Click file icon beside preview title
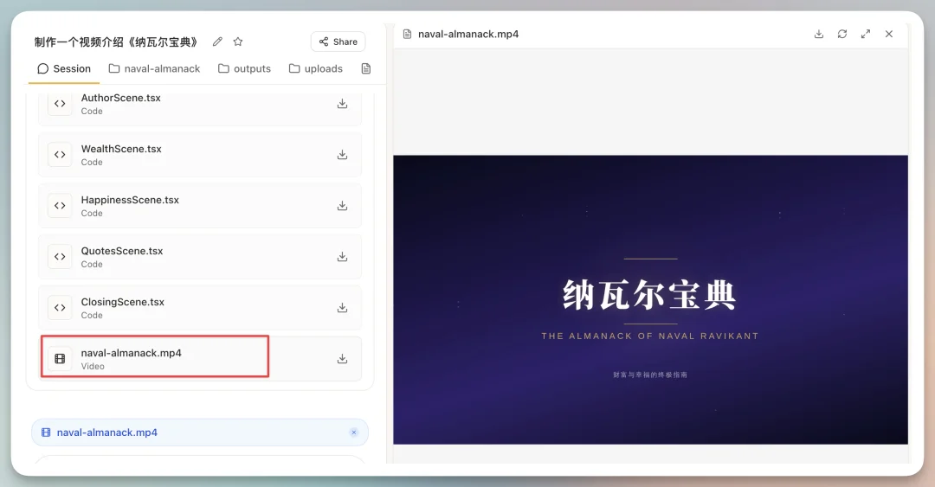 point(407,34)
